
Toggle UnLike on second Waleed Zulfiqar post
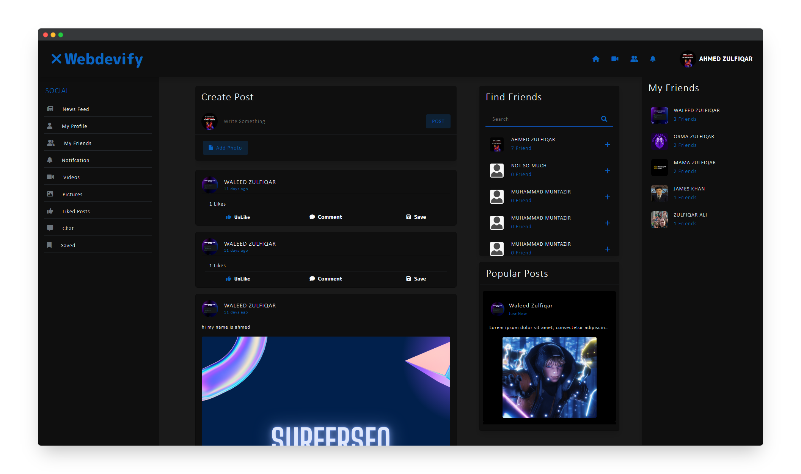tap(238, 279)
